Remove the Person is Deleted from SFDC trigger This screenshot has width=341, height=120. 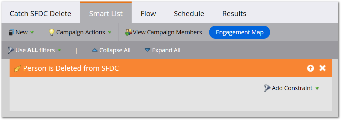322,68
